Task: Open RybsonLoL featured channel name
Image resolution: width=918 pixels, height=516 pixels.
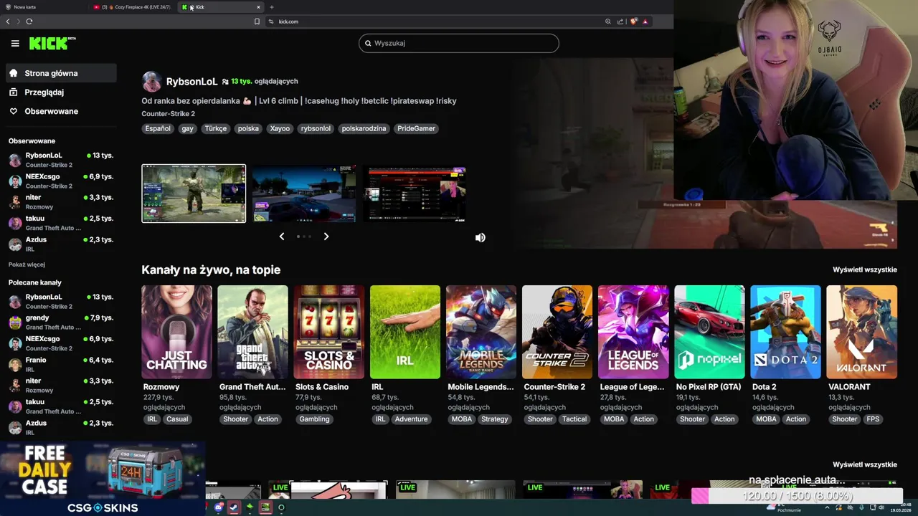Action: pos(191,82)
